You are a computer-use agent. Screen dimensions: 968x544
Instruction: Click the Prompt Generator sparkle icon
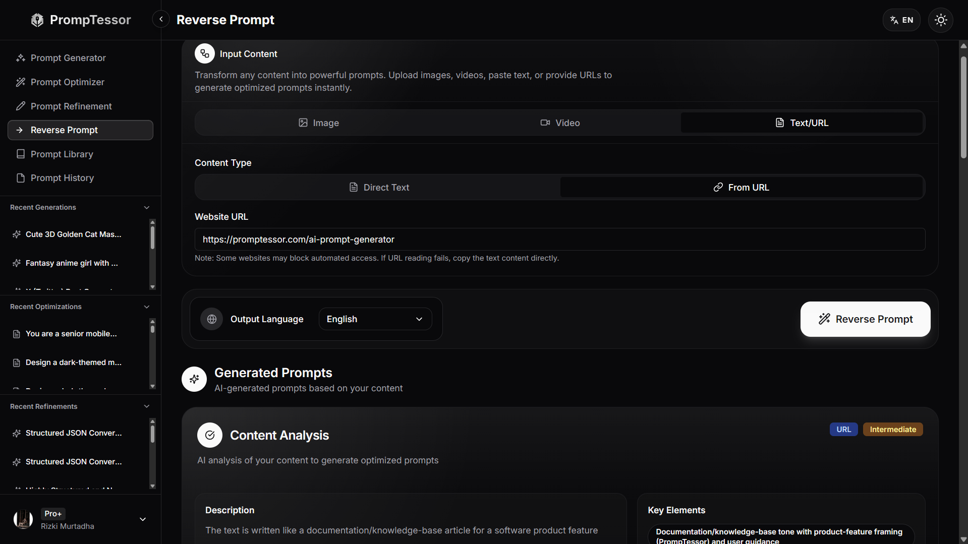coord(21,58)
